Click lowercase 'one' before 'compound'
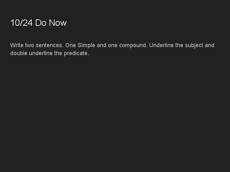The height and width of the screenshot is (172, 230). tap(113, 45)
